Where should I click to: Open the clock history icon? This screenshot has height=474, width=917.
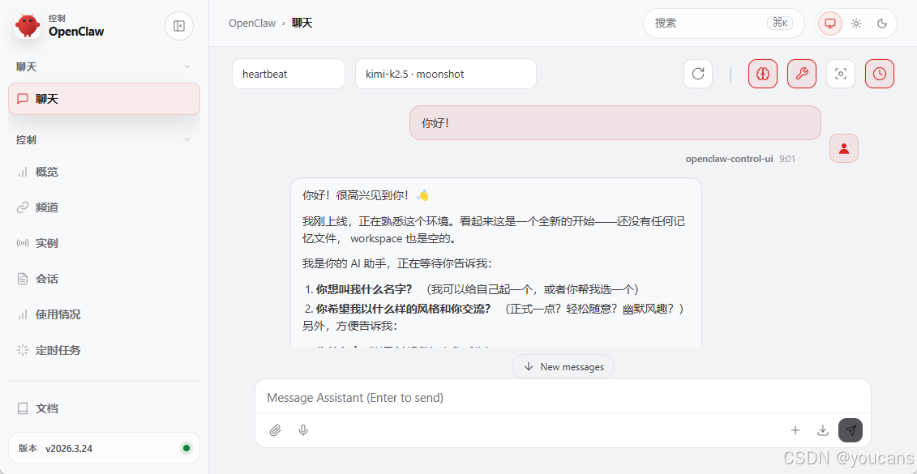tap(880, 74)
